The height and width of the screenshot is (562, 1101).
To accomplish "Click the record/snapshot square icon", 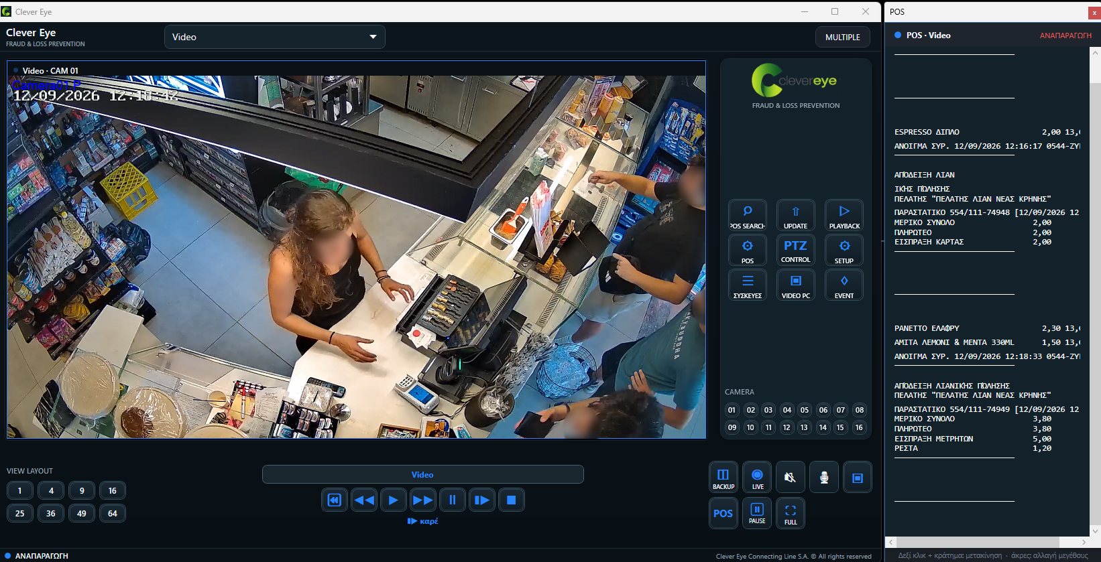I will 858,478.
